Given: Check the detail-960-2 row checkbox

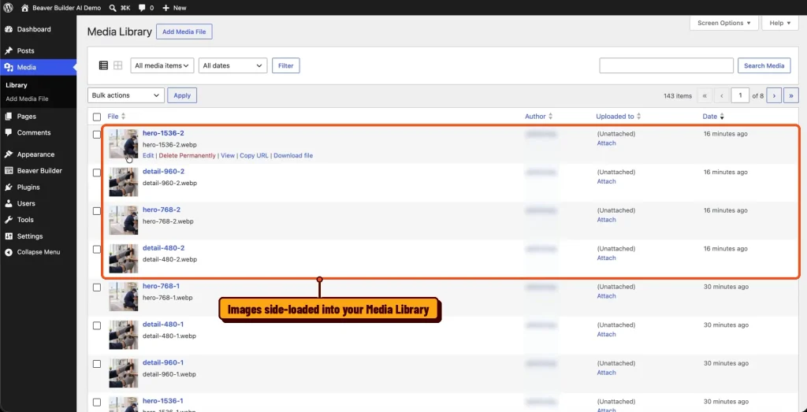Looking at the screenshot, I should click(x=97, y=173).
